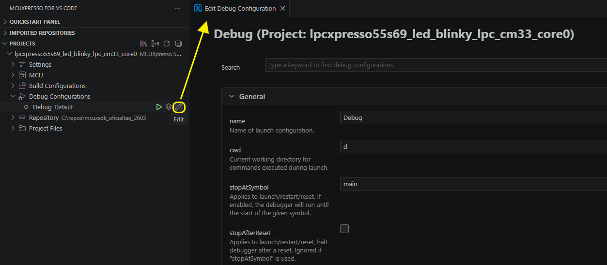This screenshot has width=607, height=265.
Task: Select the Settings tree item label
Action: pyautogui.click(x=40, y=64)
